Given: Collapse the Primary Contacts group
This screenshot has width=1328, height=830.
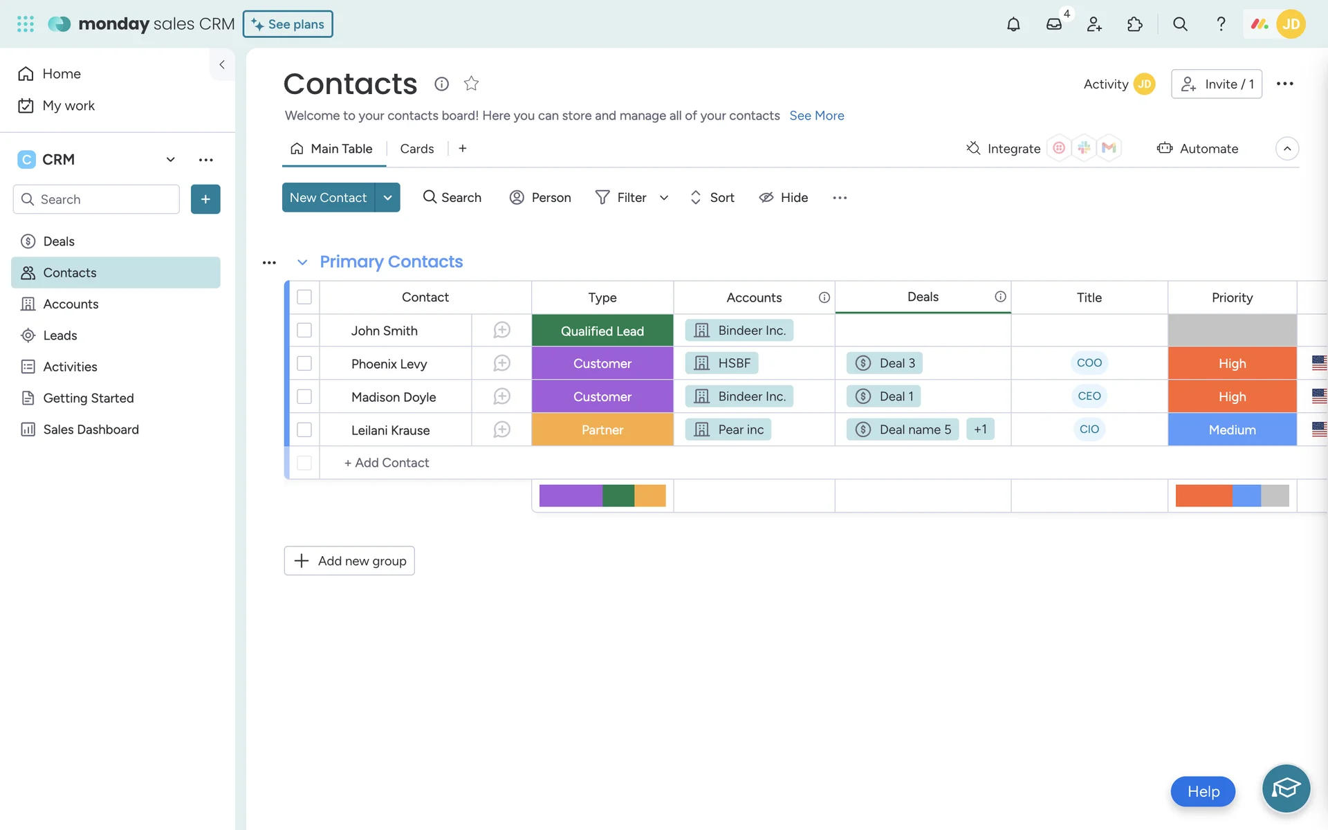Looking at the screenshot, I should click(x=302, y=262).
